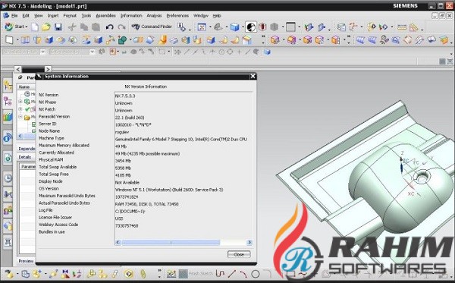Click left arrow of the resource bar tab scroller
The height and width of the screenshot is (283, 455).
coord(18,69)
